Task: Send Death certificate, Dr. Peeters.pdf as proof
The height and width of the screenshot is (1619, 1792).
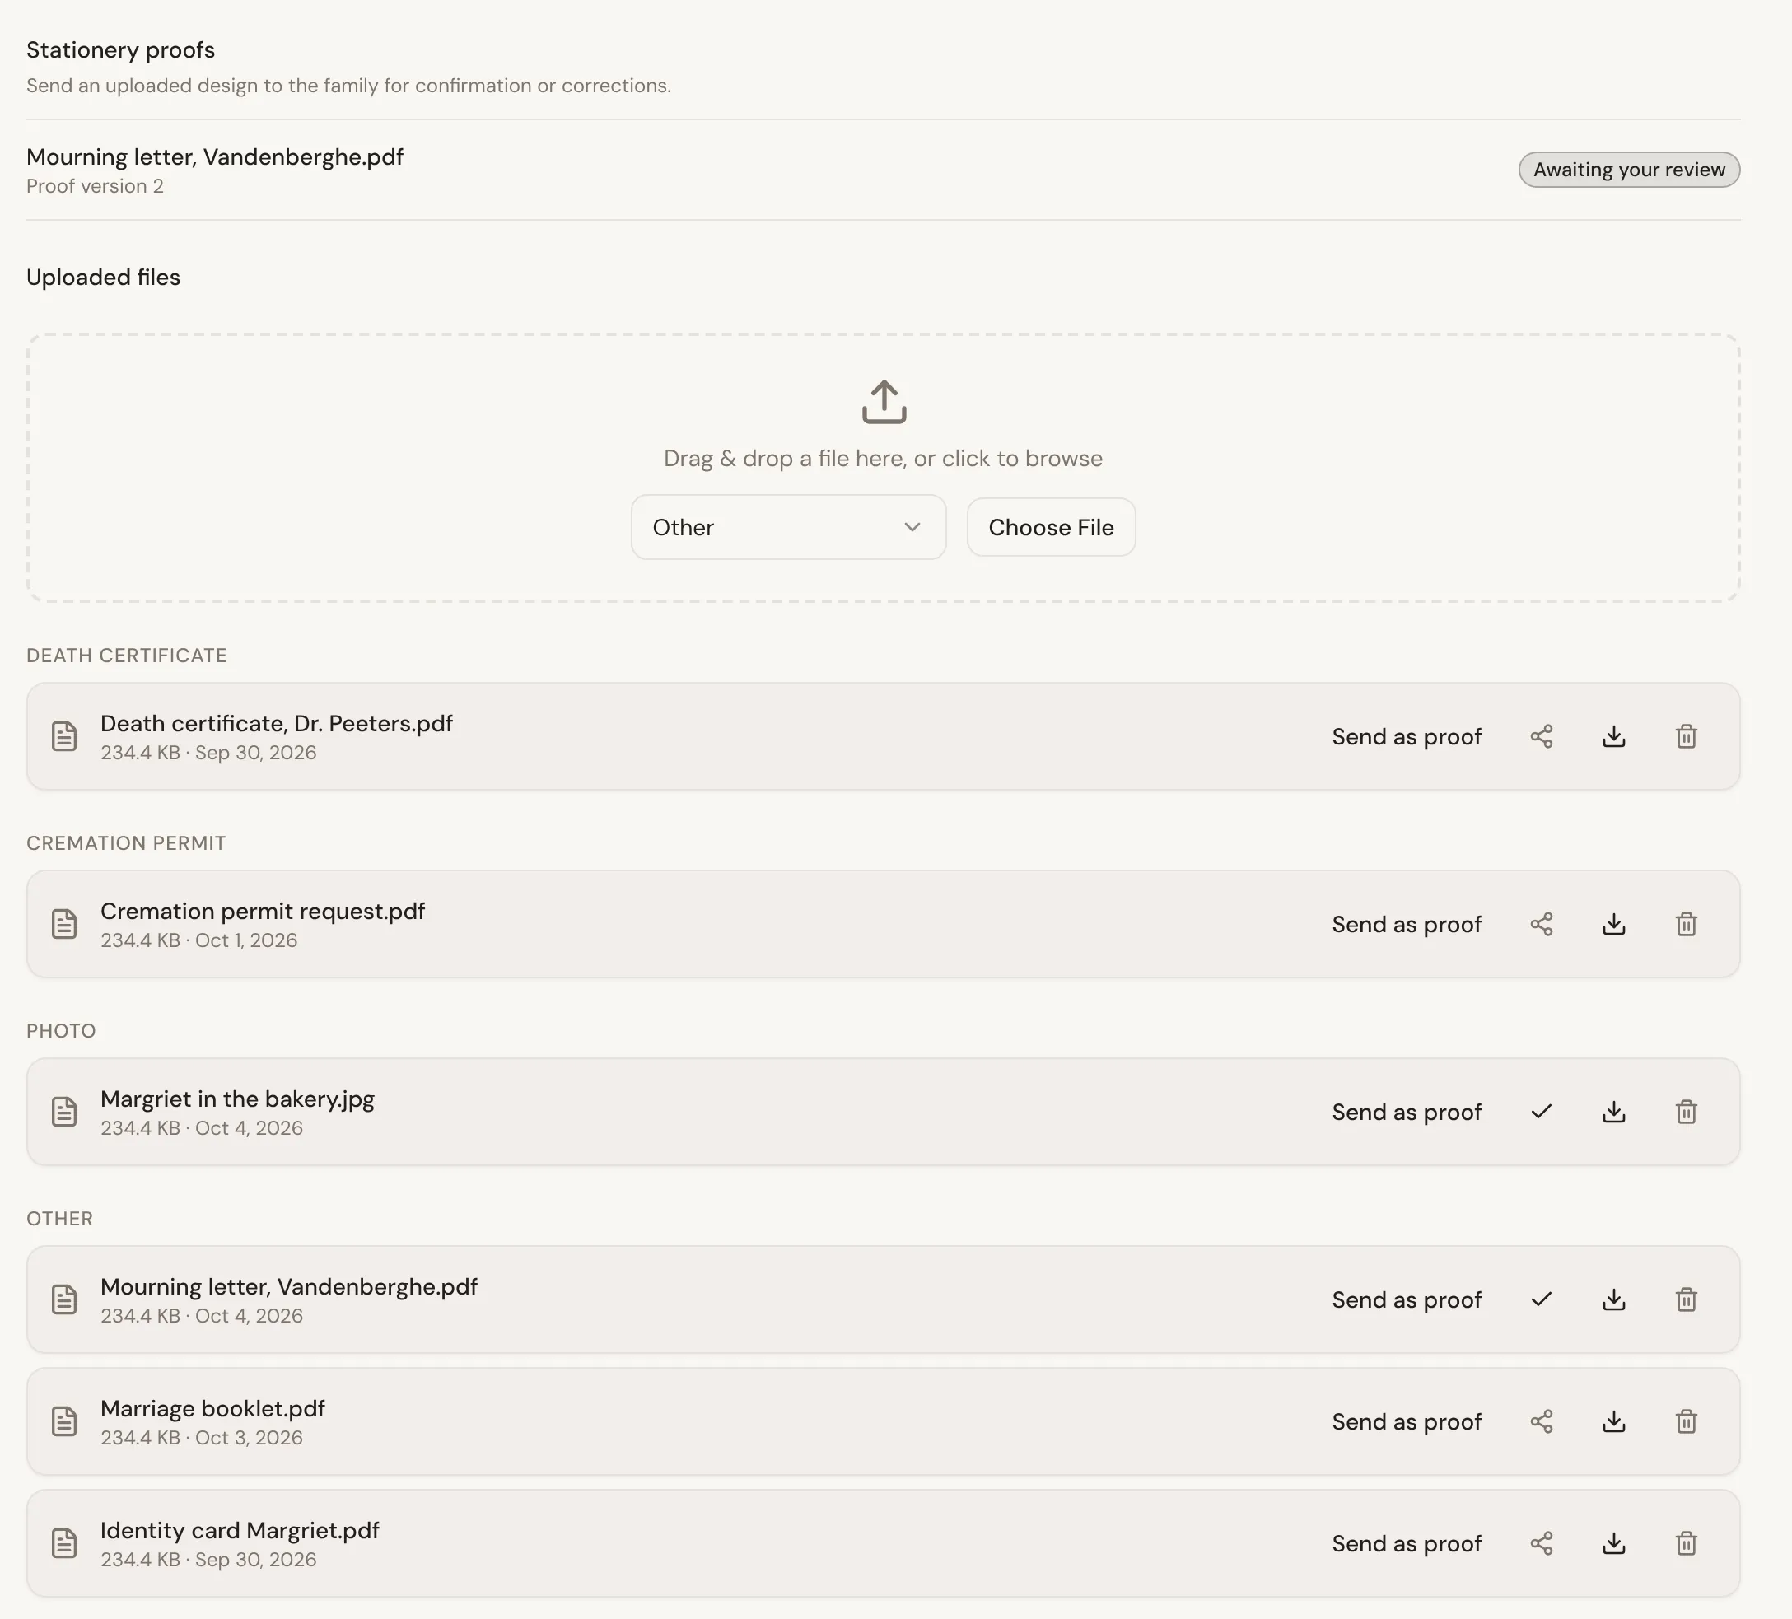Action: 1407,736
